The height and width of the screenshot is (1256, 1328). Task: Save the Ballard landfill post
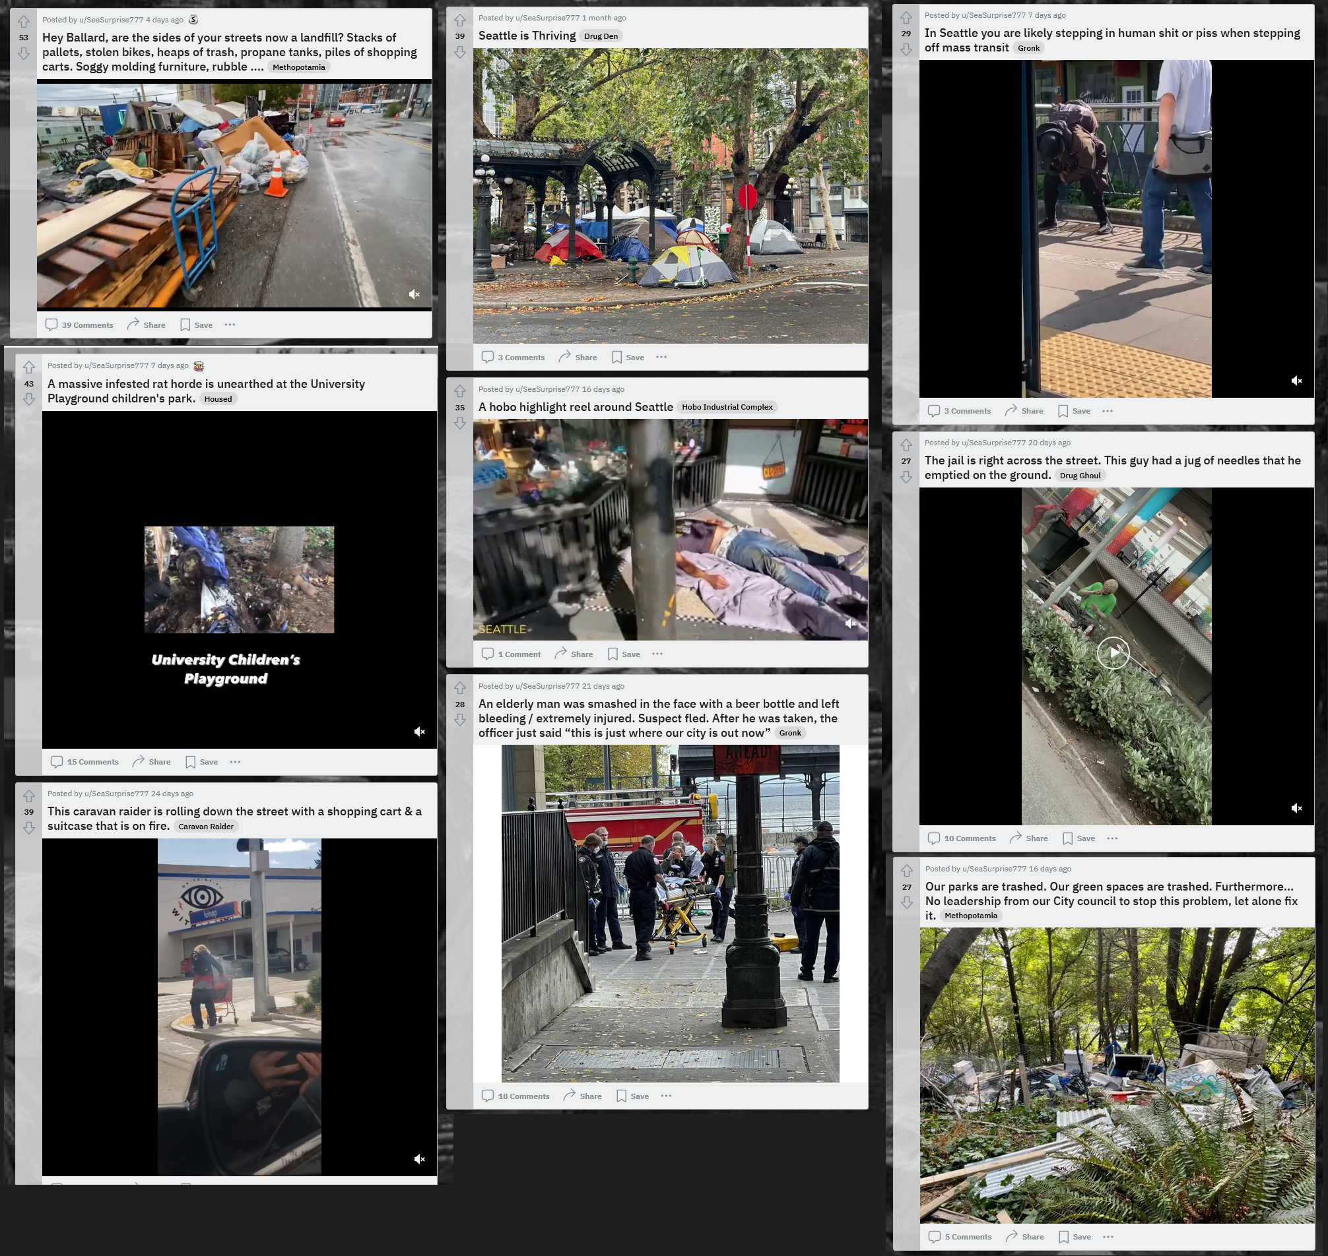196,325
